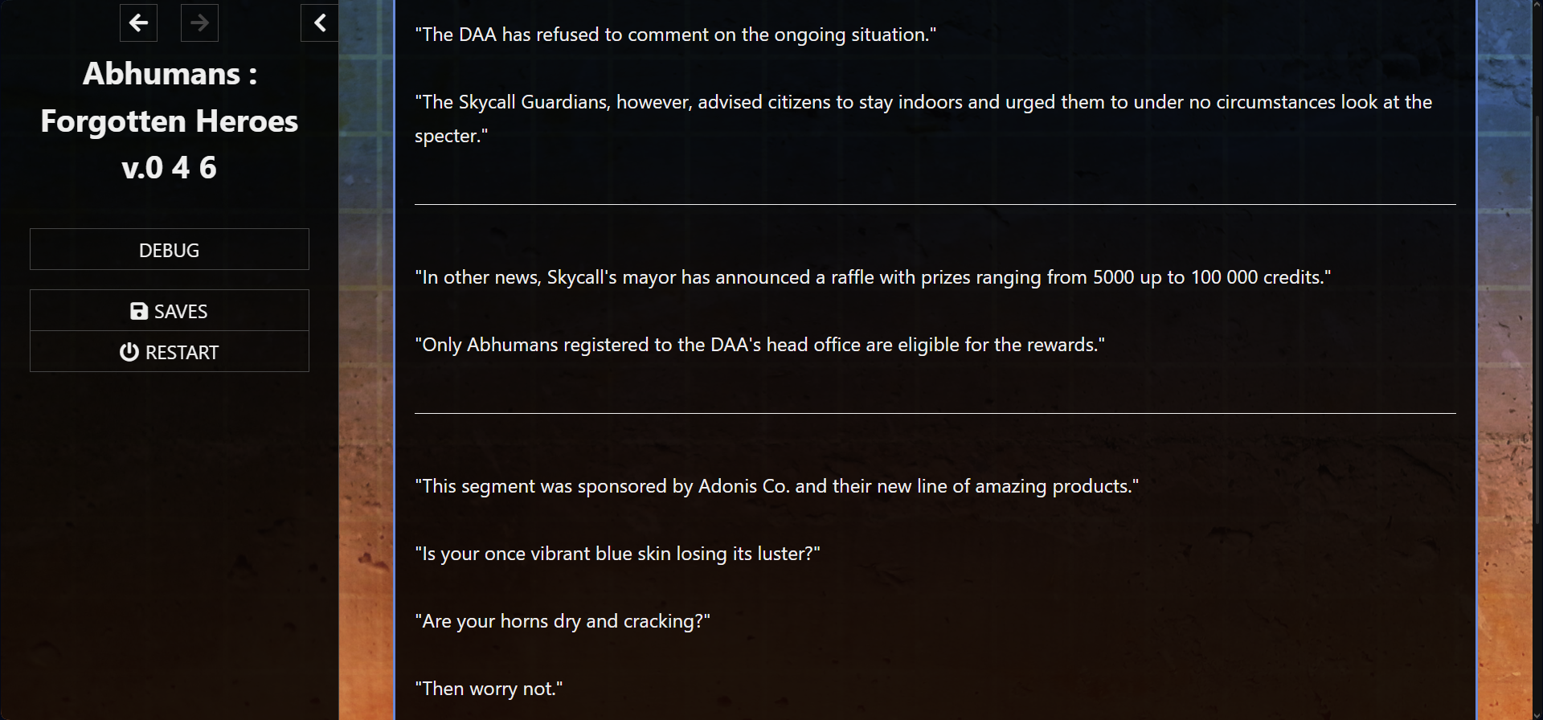Screen dimensions: 1543x720
Task: Click the sentence about the mayor's raffle
Action: tap(873, 277)
